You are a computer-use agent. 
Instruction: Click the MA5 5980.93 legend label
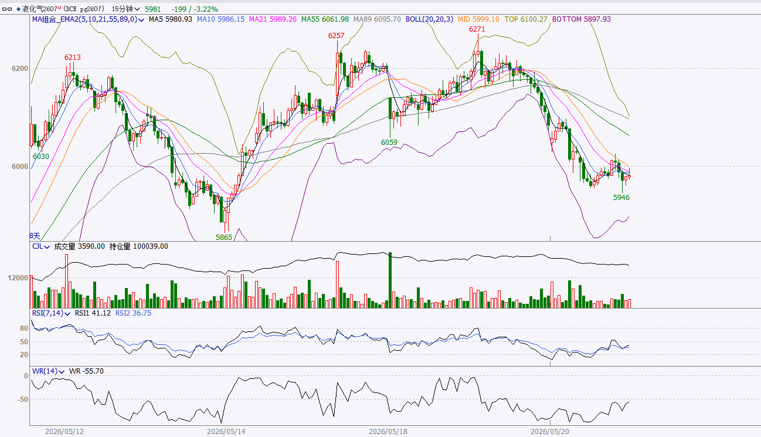click(170, 19)
